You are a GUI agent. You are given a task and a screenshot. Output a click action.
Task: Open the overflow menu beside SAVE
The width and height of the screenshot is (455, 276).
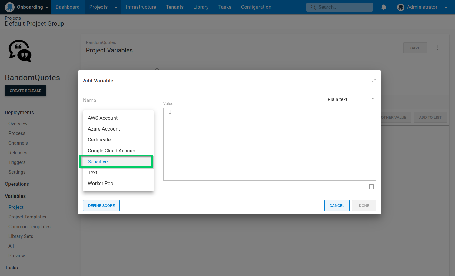[437, 48]
